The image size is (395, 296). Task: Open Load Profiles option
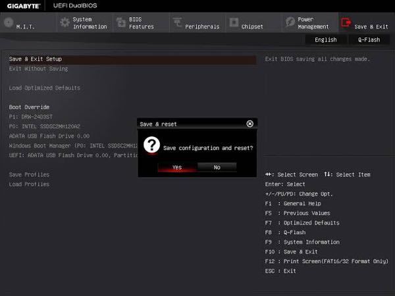(x=29, y=184)
